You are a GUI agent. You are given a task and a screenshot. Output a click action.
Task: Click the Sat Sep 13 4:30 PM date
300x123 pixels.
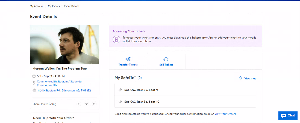(51, 76)
